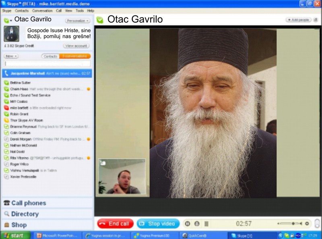Open the Directory search section
Viewport: 322px width, 239px height.
tap(25, 214)
